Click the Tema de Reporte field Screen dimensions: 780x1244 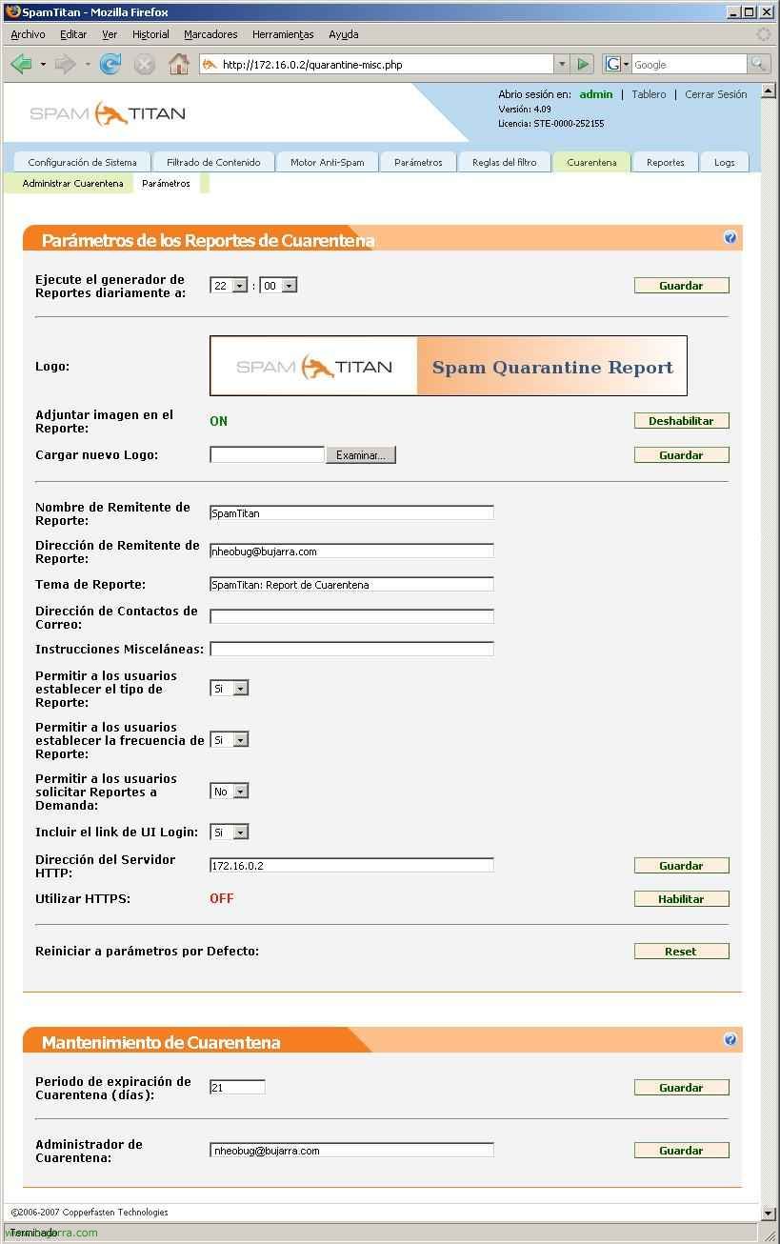pos(351,585)
